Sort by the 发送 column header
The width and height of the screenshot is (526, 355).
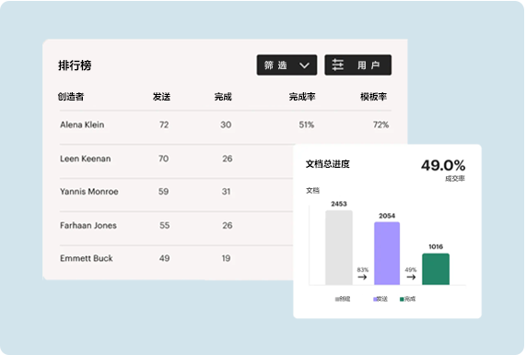[x=162, y=97]
